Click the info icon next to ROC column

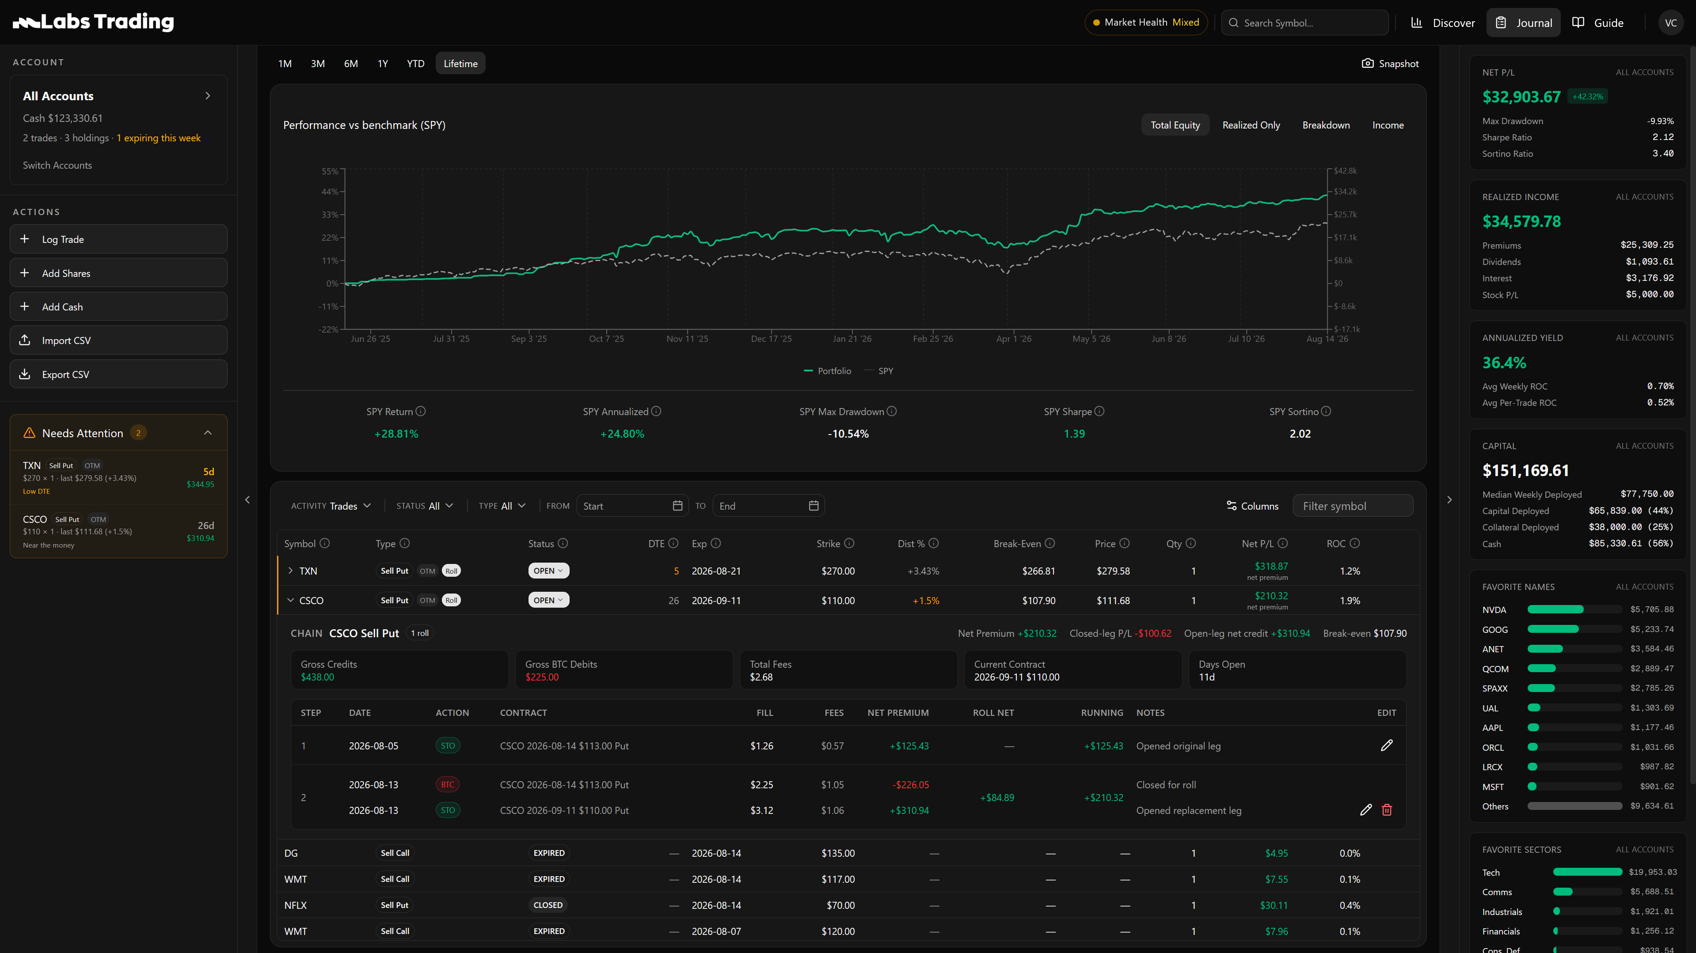pyautogui.click(x=1355, y=543)
